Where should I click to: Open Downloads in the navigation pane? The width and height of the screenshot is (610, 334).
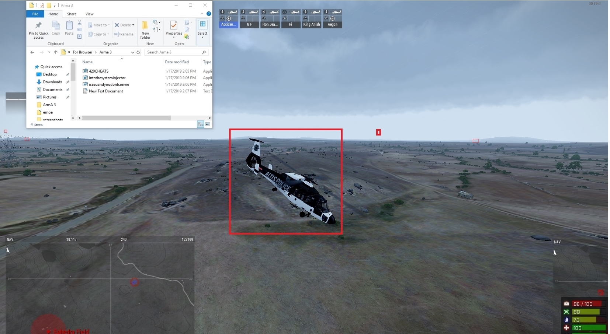coord(52,82)
